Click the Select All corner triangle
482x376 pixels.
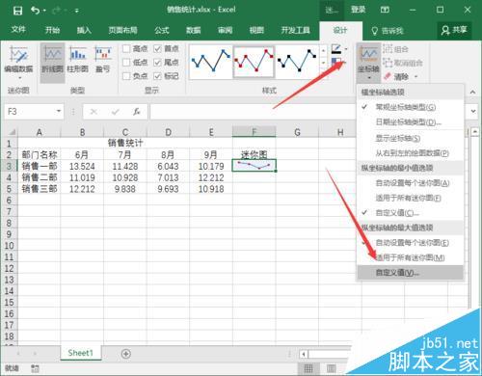point(12,132)
